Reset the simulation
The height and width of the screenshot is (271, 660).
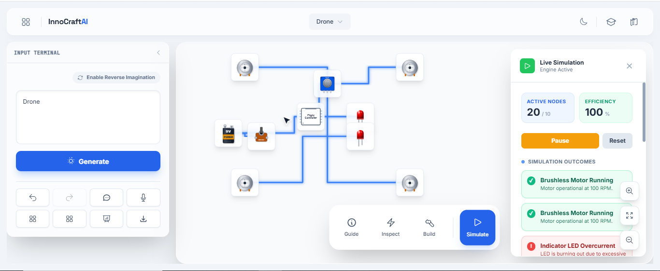pyautogui.click(x=617, y=141)
